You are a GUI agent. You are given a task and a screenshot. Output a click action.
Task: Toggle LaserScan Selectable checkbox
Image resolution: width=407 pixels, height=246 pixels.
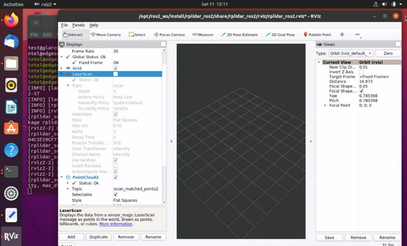pos(116,114)
